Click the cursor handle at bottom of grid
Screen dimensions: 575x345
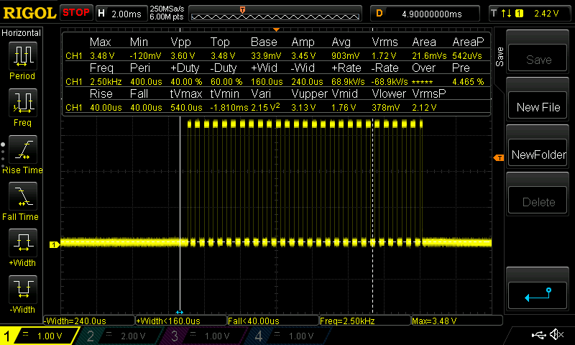[x=179, y=313]
